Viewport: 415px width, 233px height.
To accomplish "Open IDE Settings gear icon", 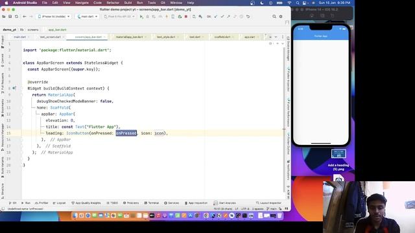I will pyautogui.click(x=281, y=16).
